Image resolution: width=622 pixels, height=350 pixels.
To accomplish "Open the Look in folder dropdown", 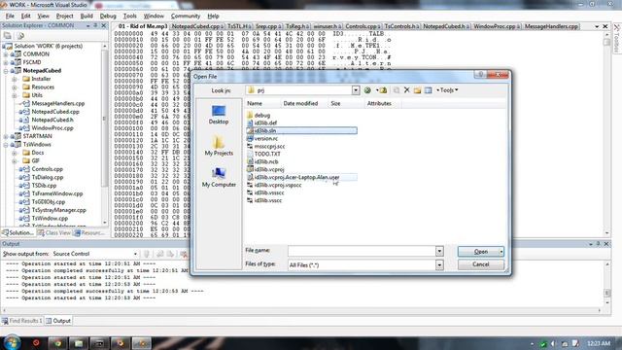I will pos(356,90).
